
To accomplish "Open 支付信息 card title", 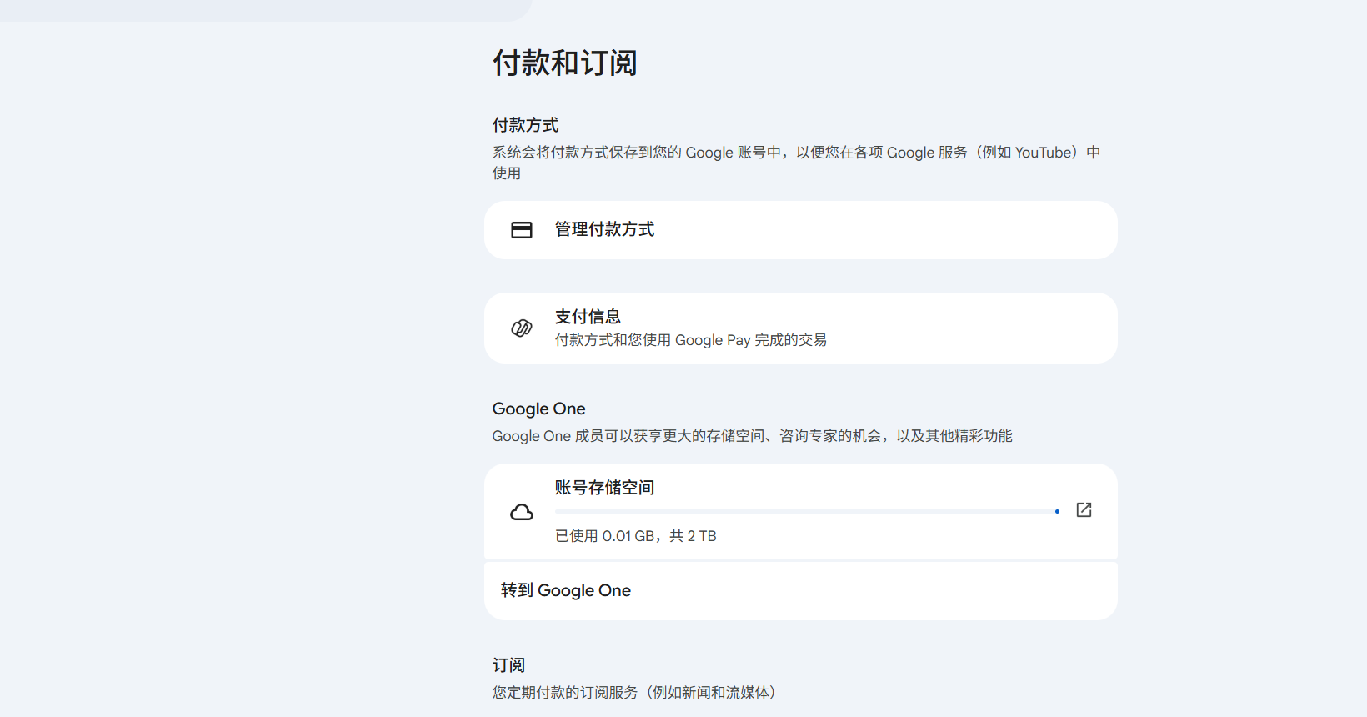I will coord(588,317).
